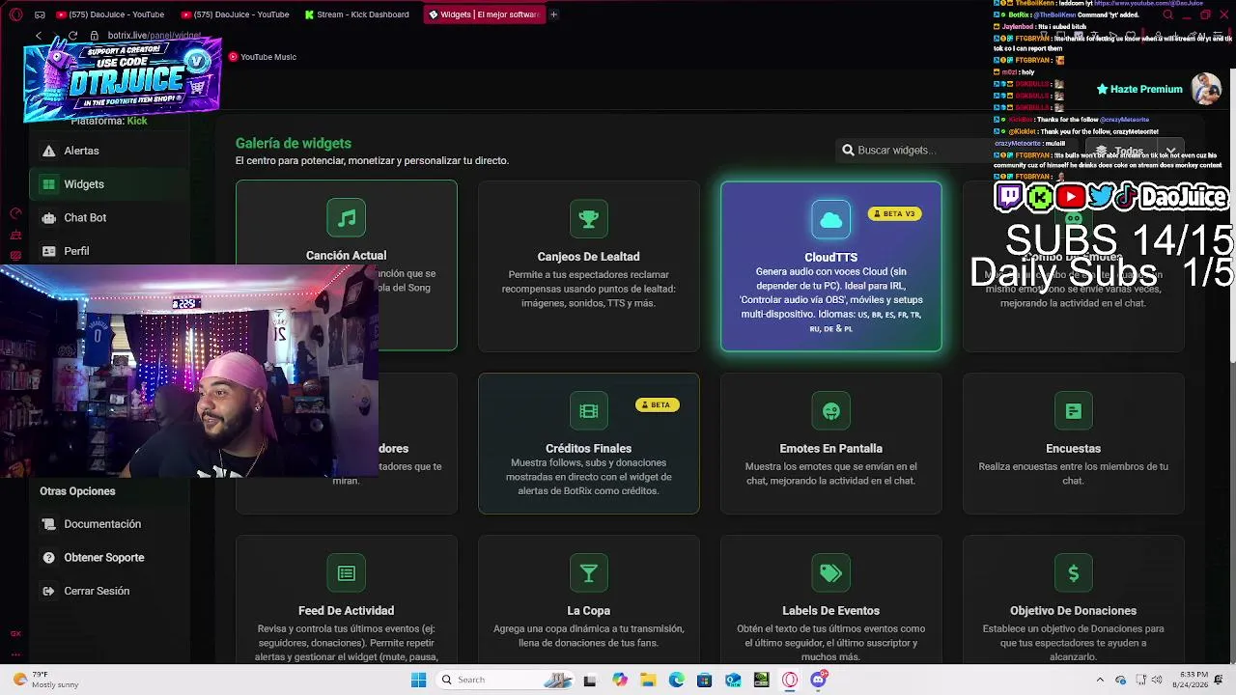Image resolution: width=1236 pixels, height=695 pixels.
Task: Go to Chat Bot in the sidebar
Action: pos(108,218)
